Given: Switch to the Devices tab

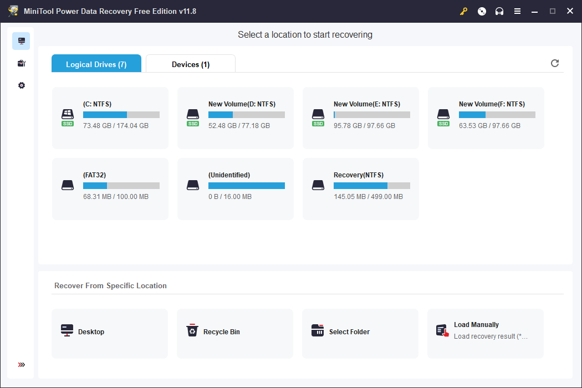Looking at the screenshot, I should click(x=190, y=64).
